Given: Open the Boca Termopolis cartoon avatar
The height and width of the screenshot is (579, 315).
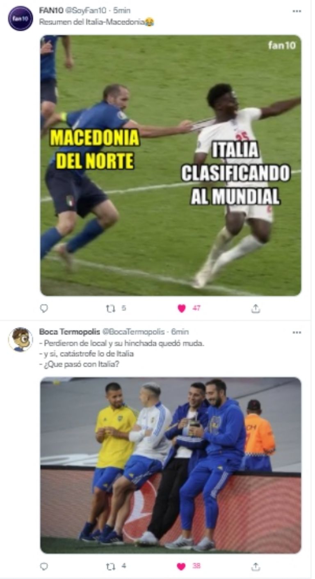Looking at the screenshot, I should pyautogui.click(x=21, y=339).
